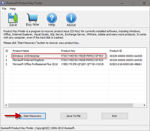Open the Buy Now shopping cart icon
Screen dimensions: 150x131
[32, 17]
